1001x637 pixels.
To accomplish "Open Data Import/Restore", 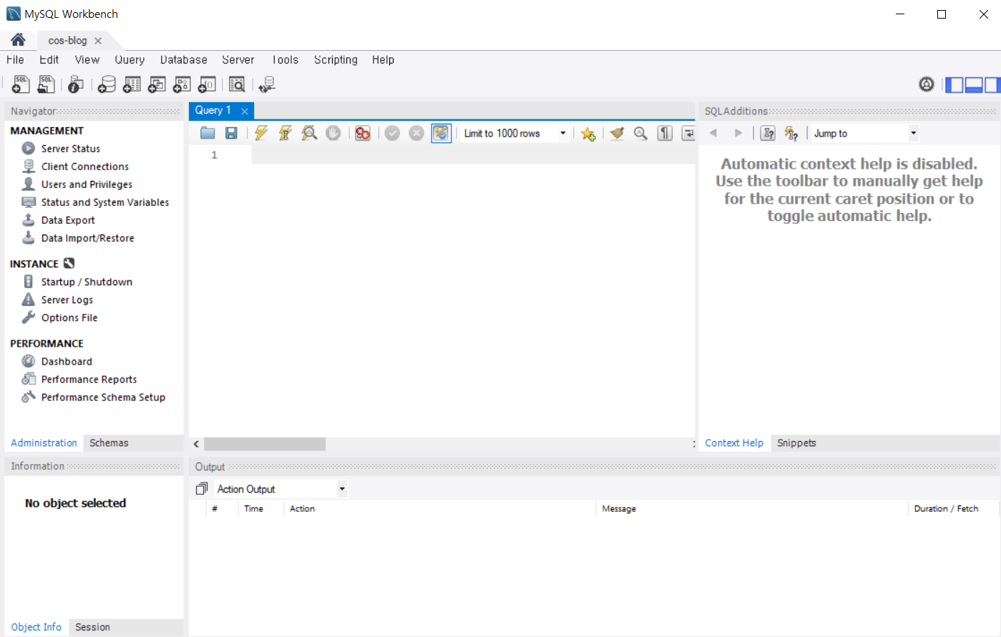I will click(x=87, y=238).
